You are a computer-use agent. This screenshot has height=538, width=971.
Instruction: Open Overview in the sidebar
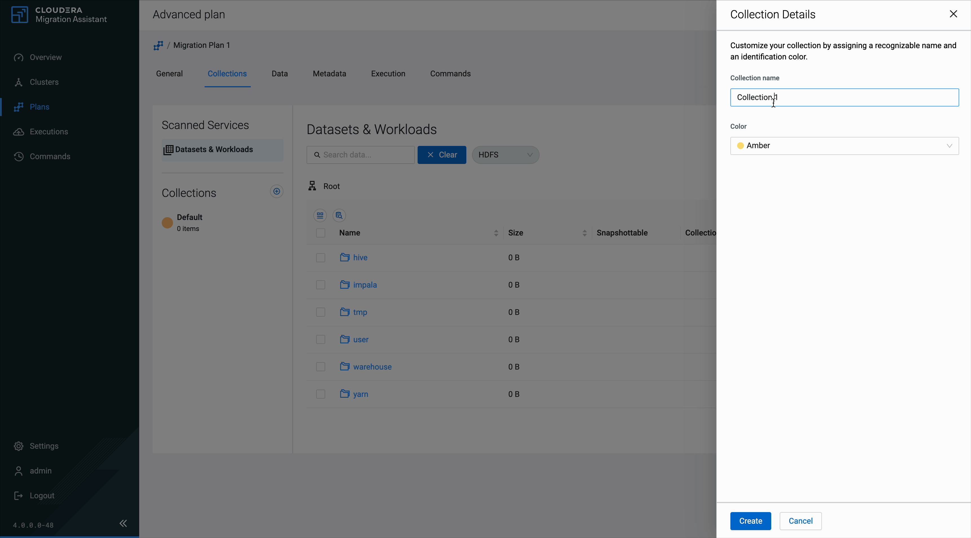(x=46, y=57)
